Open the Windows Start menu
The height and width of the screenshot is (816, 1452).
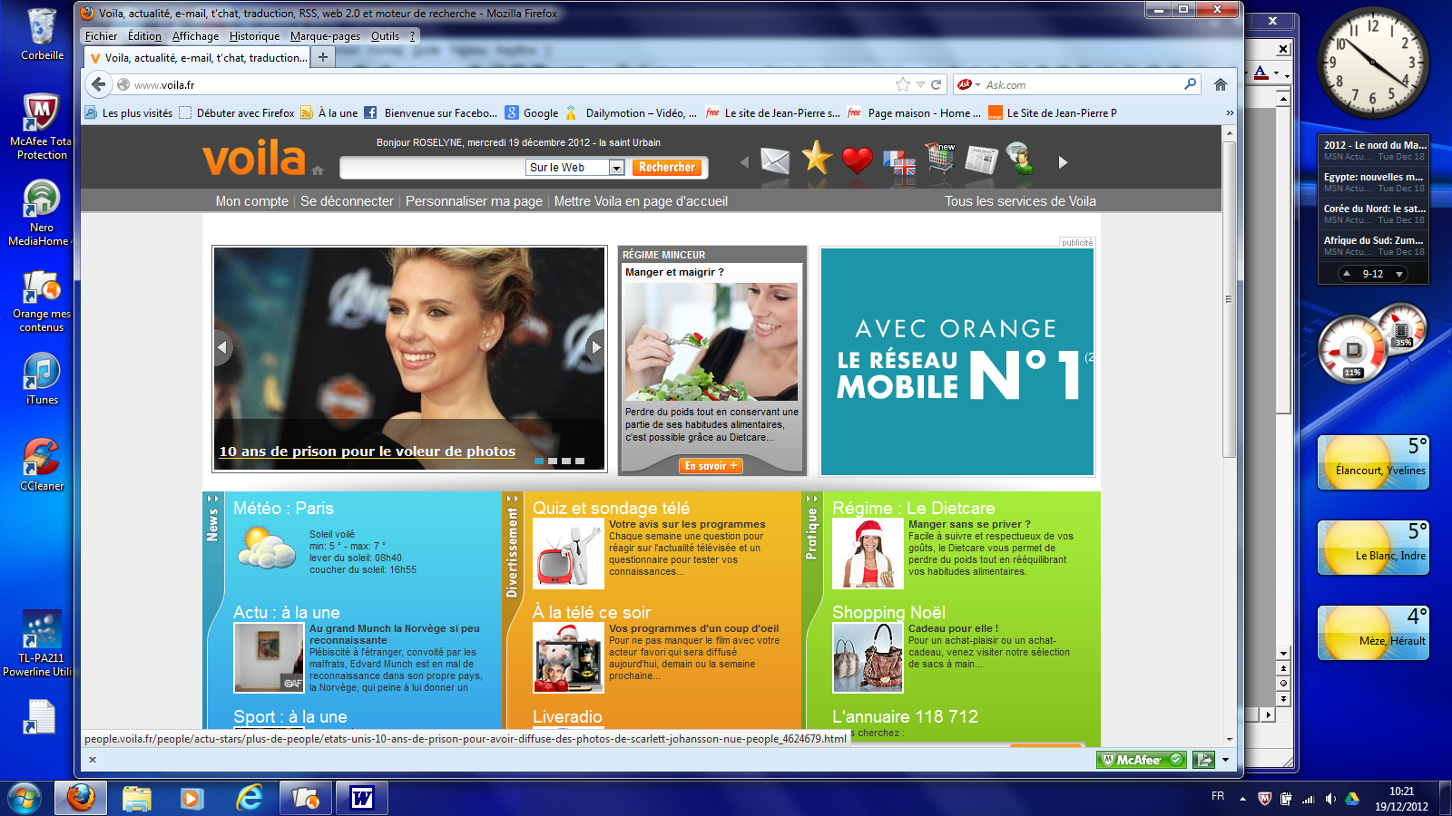tap(25, 798)
